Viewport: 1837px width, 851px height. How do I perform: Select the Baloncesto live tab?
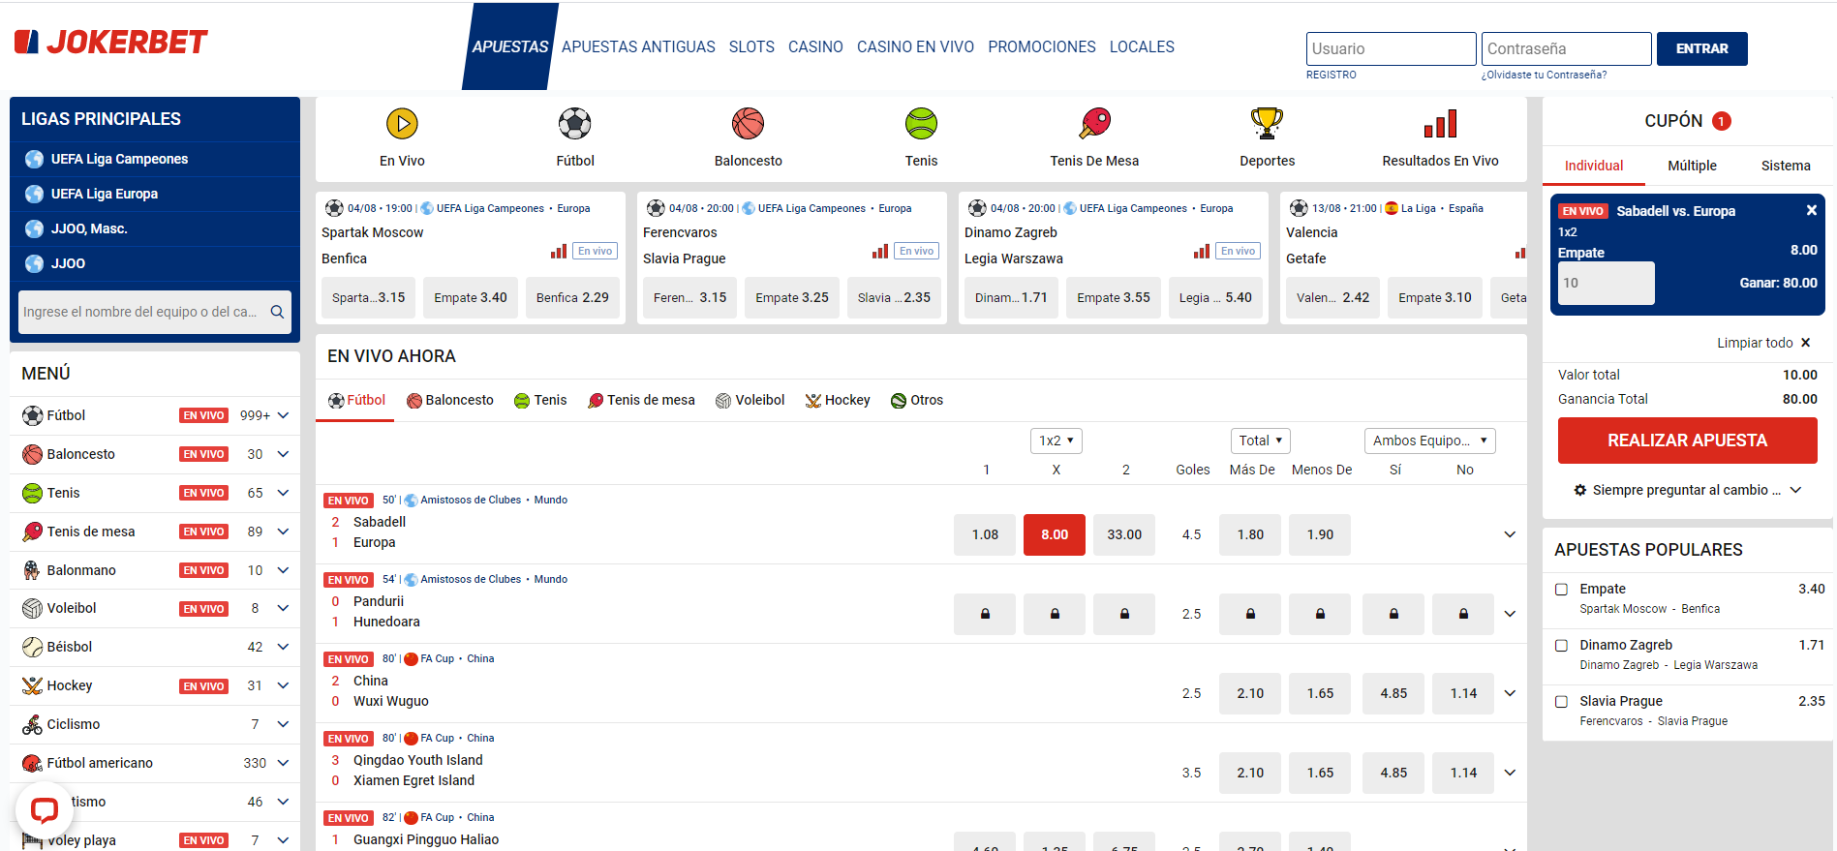(x=450, y=400)
